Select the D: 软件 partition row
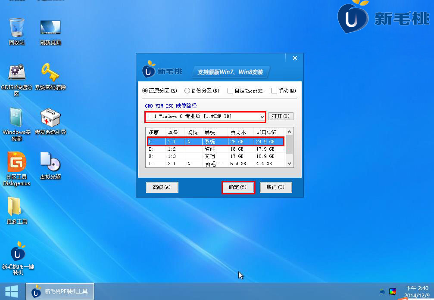 click(215, 149)
